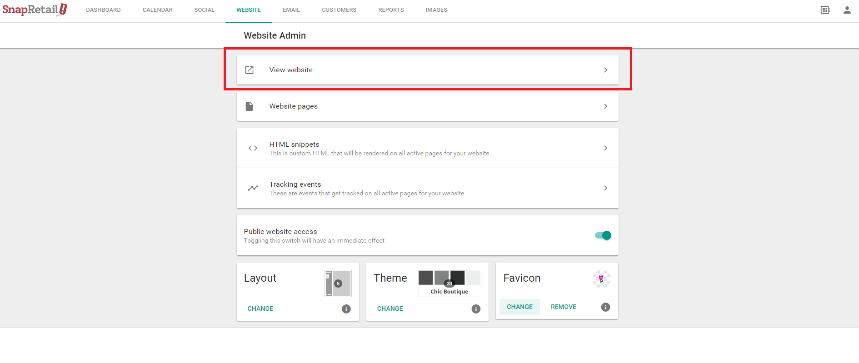Click the SnapRetail logo
Screen dimensions: 859x363
(35, 10)
